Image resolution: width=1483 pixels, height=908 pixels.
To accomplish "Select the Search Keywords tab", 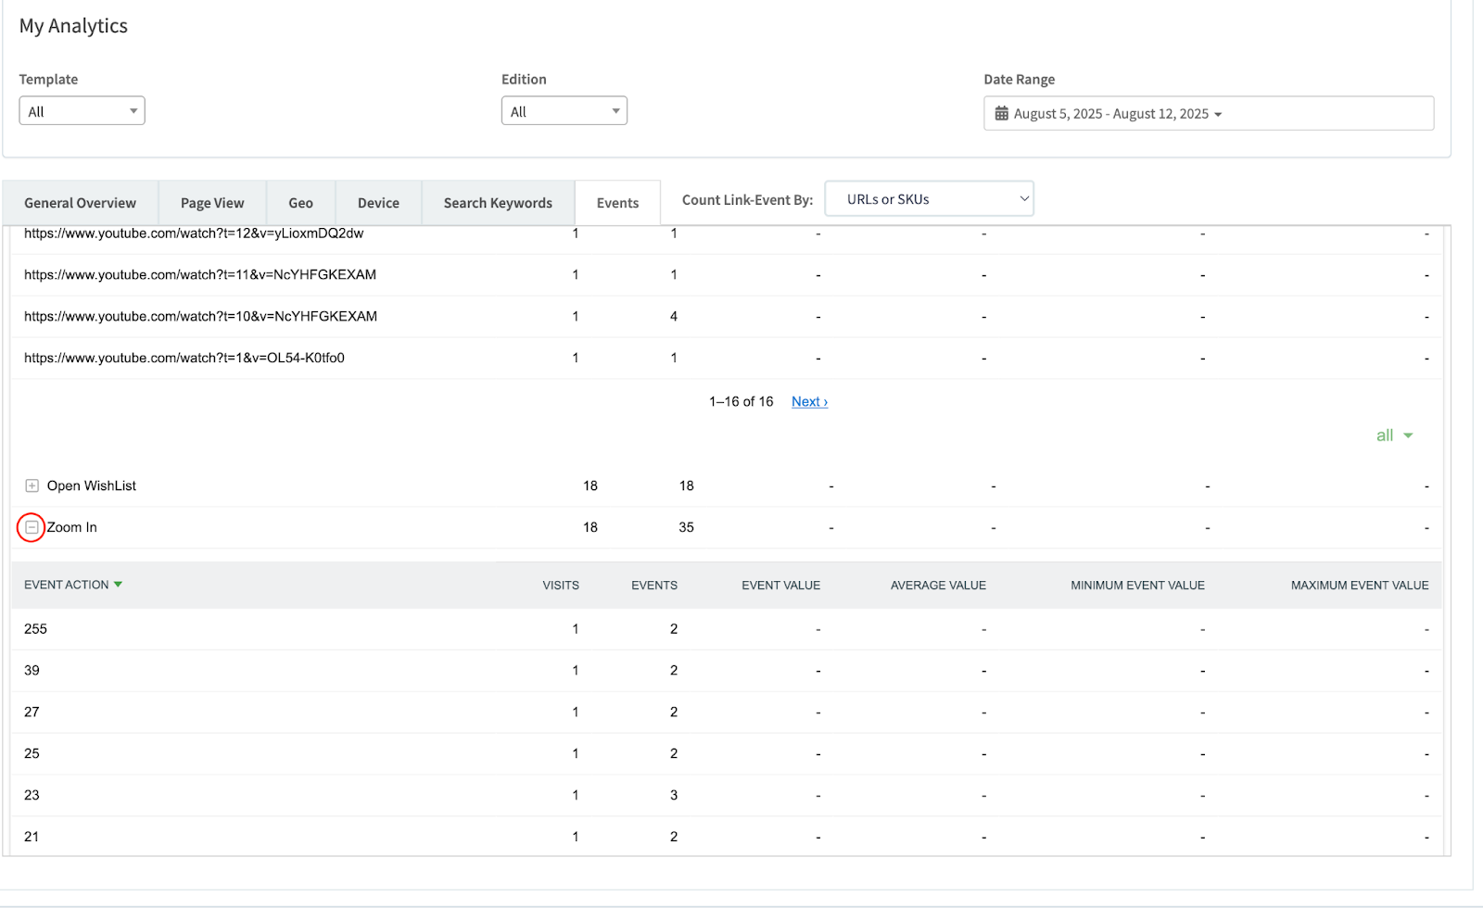I will [498, 203].
